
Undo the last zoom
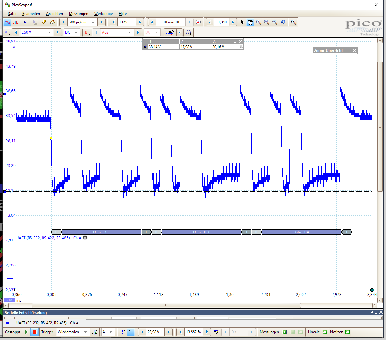[283, 22]
